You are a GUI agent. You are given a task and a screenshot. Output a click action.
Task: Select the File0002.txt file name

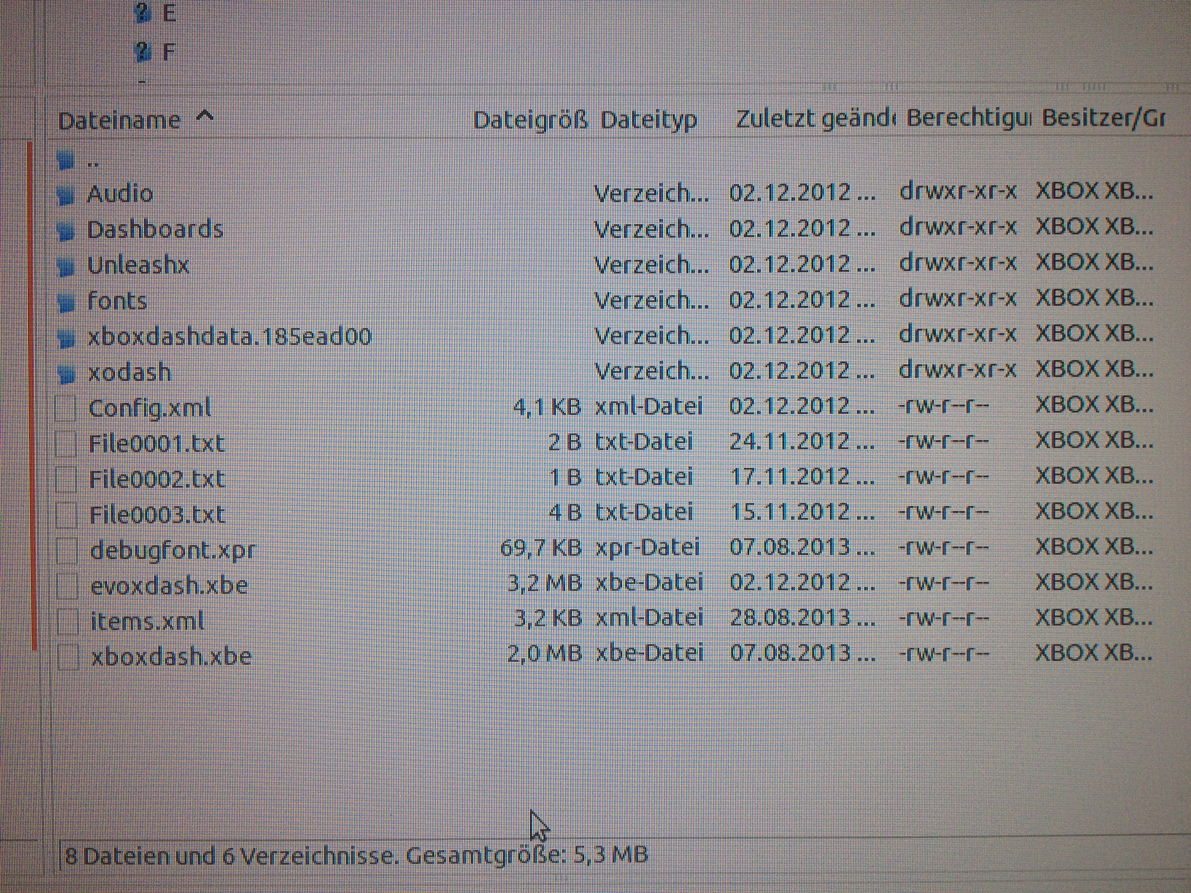(157, 479)
